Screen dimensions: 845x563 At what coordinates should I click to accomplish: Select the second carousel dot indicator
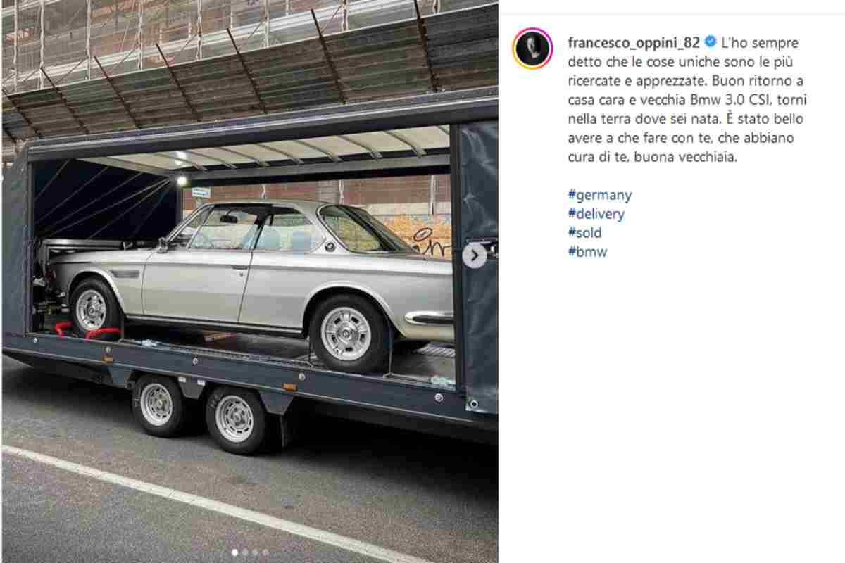coord(245,552)
